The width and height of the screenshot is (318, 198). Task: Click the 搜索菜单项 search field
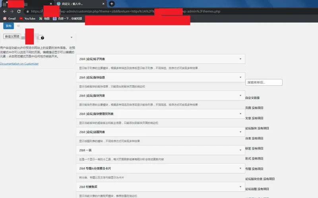264,83
